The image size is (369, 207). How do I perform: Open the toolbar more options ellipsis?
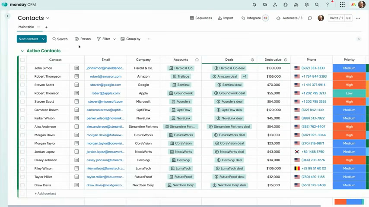(148, 39)
